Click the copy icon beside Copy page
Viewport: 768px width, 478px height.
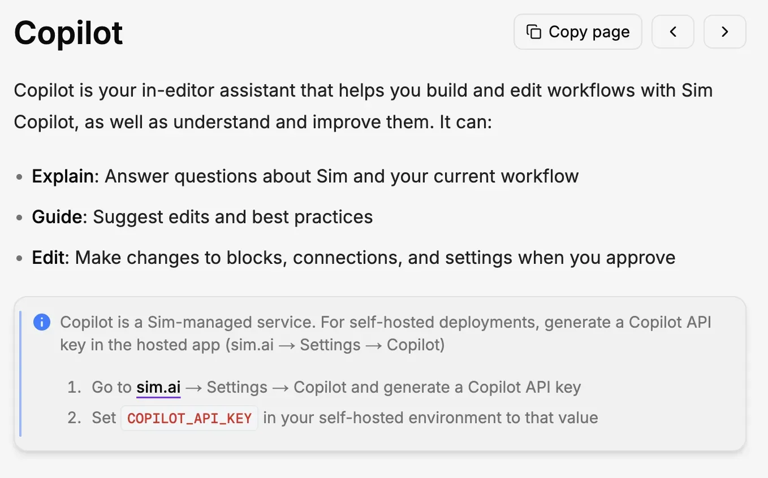(533, 32)
